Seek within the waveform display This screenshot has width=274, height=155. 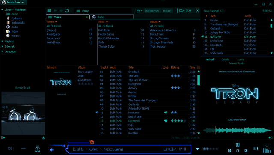click(x=237, y=130)
